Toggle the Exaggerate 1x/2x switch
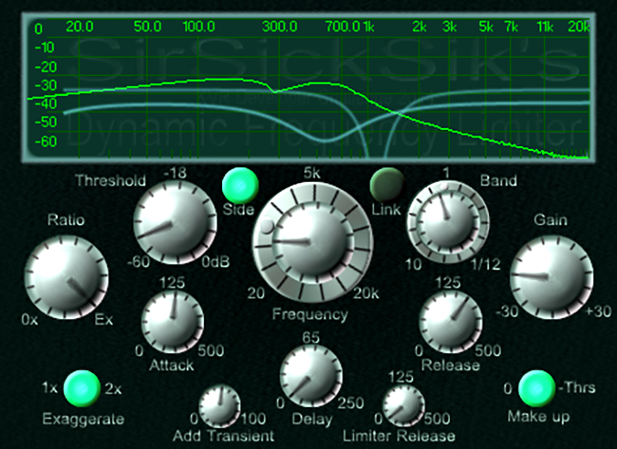 [x=82, y=389]
